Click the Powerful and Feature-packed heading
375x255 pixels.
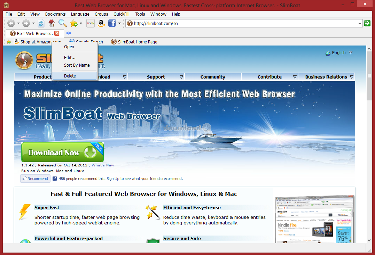pyautogui.click(x=69, y=238)
